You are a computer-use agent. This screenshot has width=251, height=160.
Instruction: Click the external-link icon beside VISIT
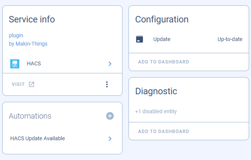(31, 84)
